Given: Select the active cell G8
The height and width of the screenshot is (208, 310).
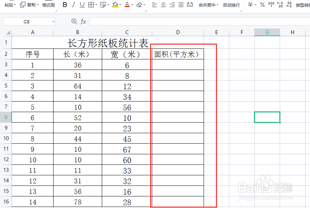Looking at the screenshot, I should [267, 117].
